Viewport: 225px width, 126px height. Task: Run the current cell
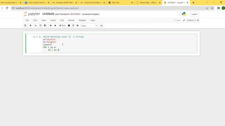click(x=63, y=26)
